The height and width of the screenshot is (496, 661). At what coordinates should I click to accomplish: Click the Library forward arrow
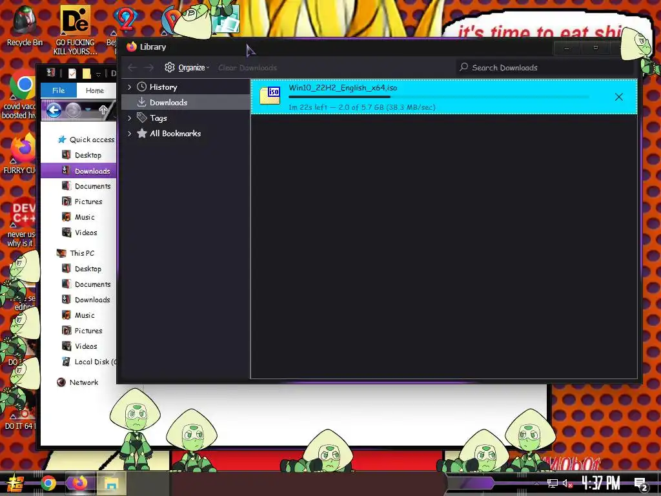pos(149,67)
